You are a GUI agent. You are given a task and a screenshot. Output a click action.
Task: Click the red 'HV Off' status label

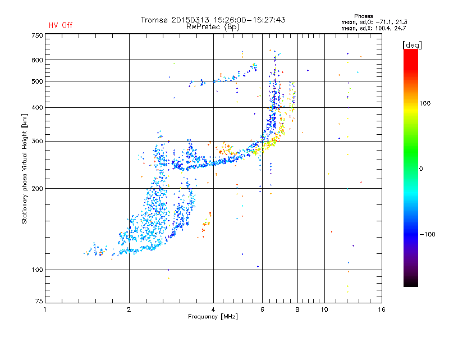[x=61, y=25]
